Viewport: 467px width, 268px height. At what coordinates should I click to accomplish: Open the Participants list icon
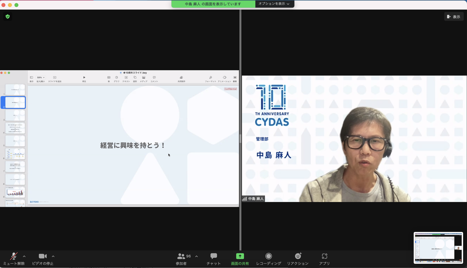[x=181, y=256]
